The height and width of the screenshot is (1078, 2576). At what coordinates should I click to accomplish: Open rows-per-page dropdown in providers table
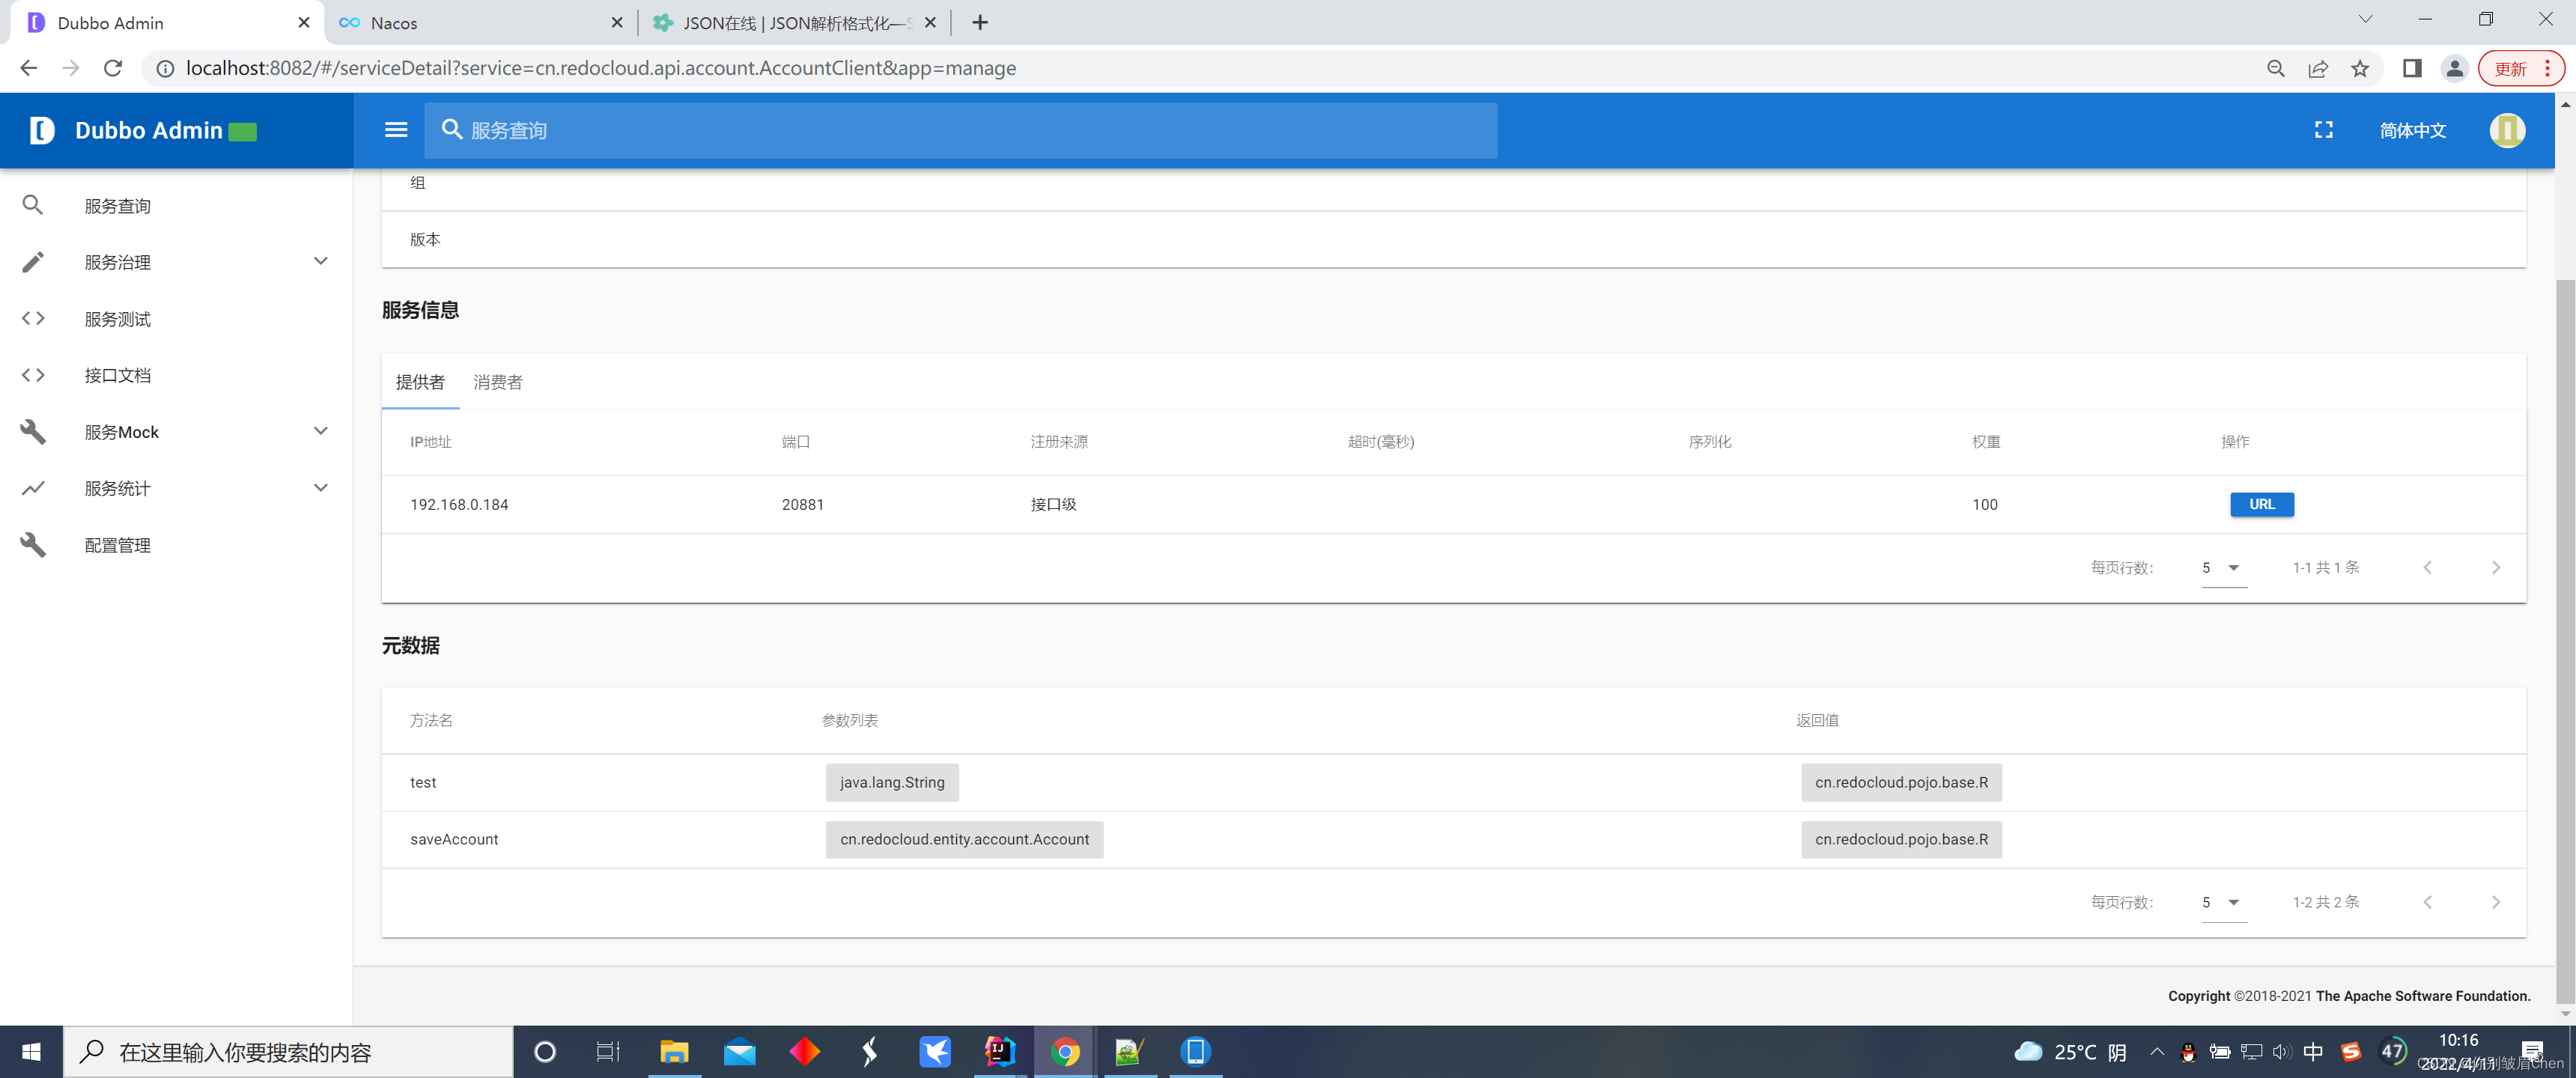(2223, 568)
